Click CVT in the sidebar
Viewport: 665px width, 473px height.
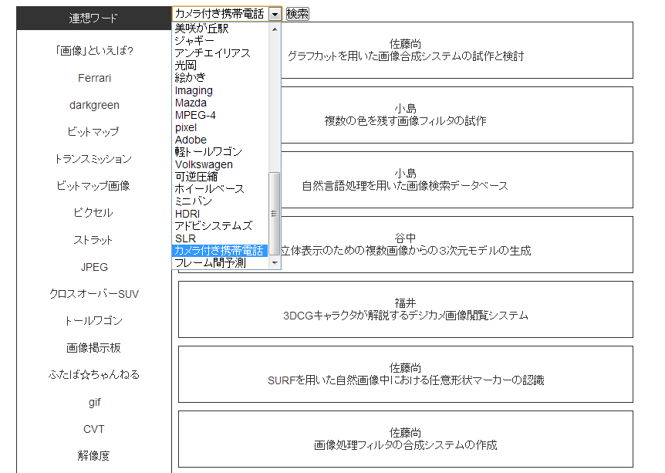click(94, 429)
